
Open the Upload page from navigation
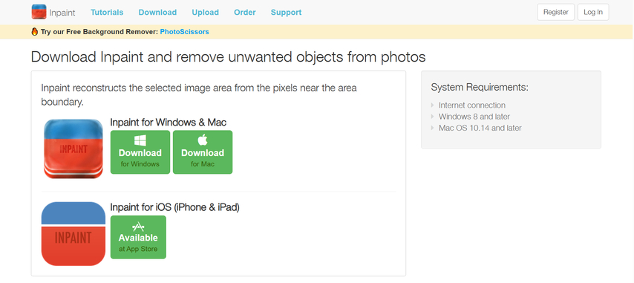click(206, 12)
